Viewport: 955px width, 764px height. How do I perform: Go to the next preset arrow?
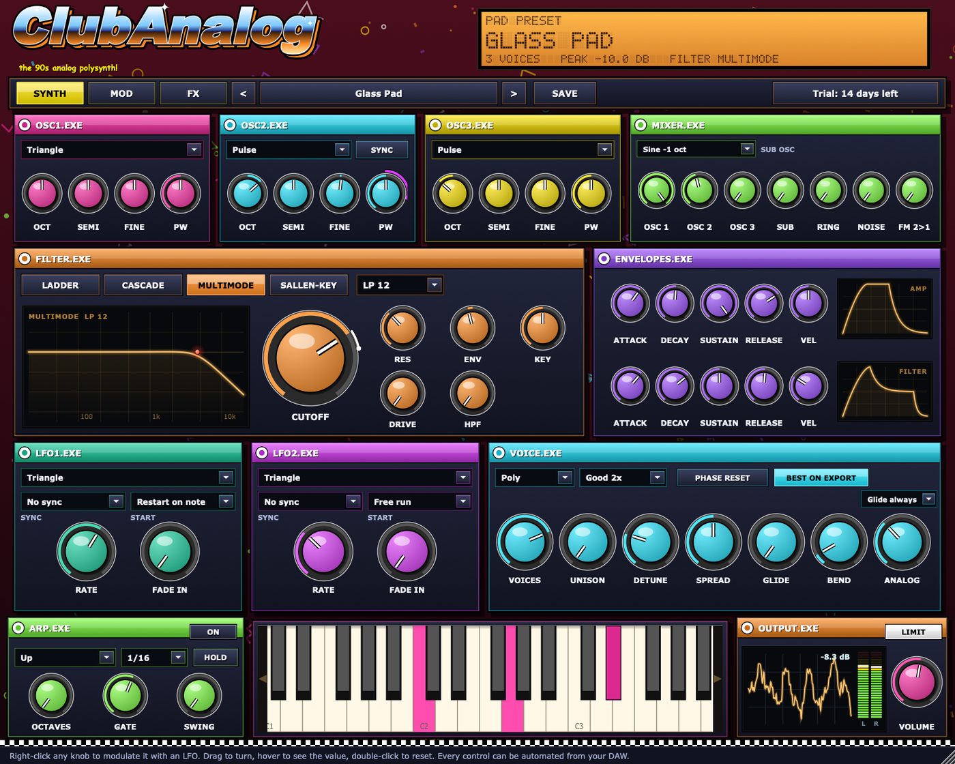[514, 93]
